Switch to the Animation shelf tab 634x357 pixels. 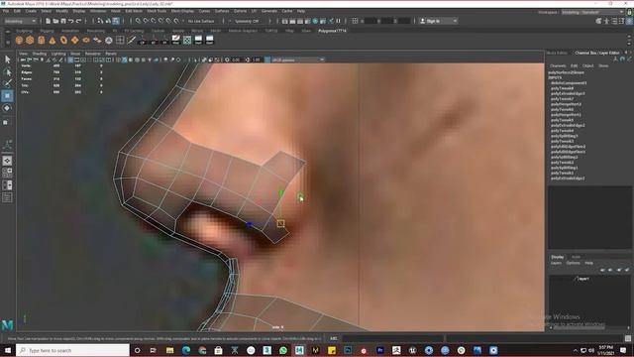[x=70, y=31]
